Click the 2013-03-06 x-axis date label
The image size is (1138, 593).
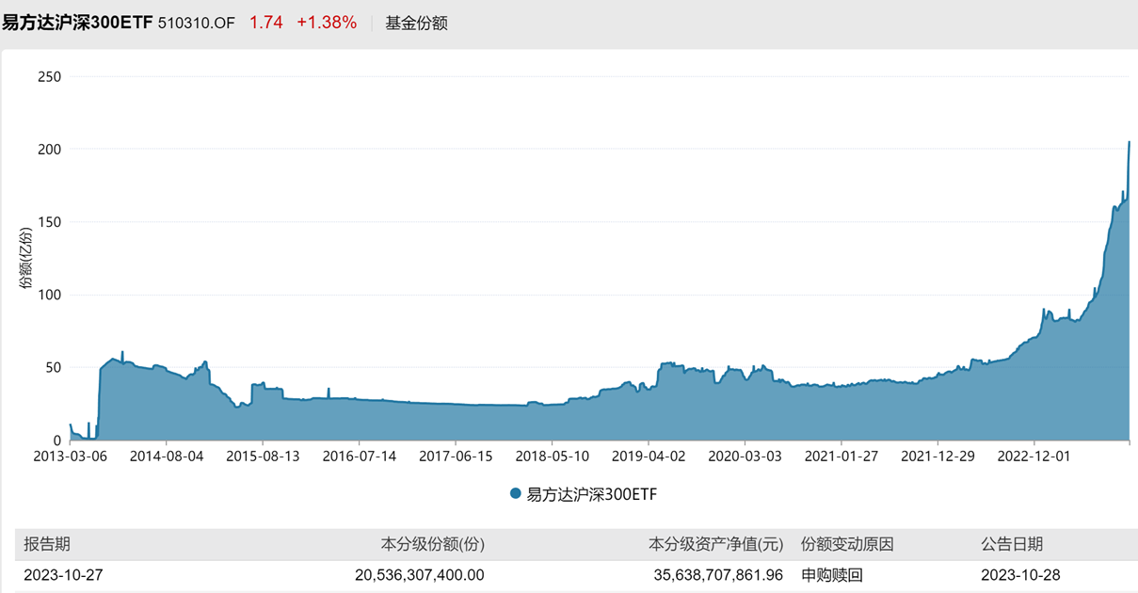[70, 457]
